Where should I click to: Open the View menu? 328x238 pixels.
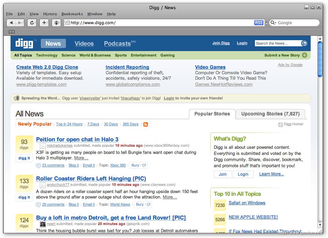click(x=34, y=14)
